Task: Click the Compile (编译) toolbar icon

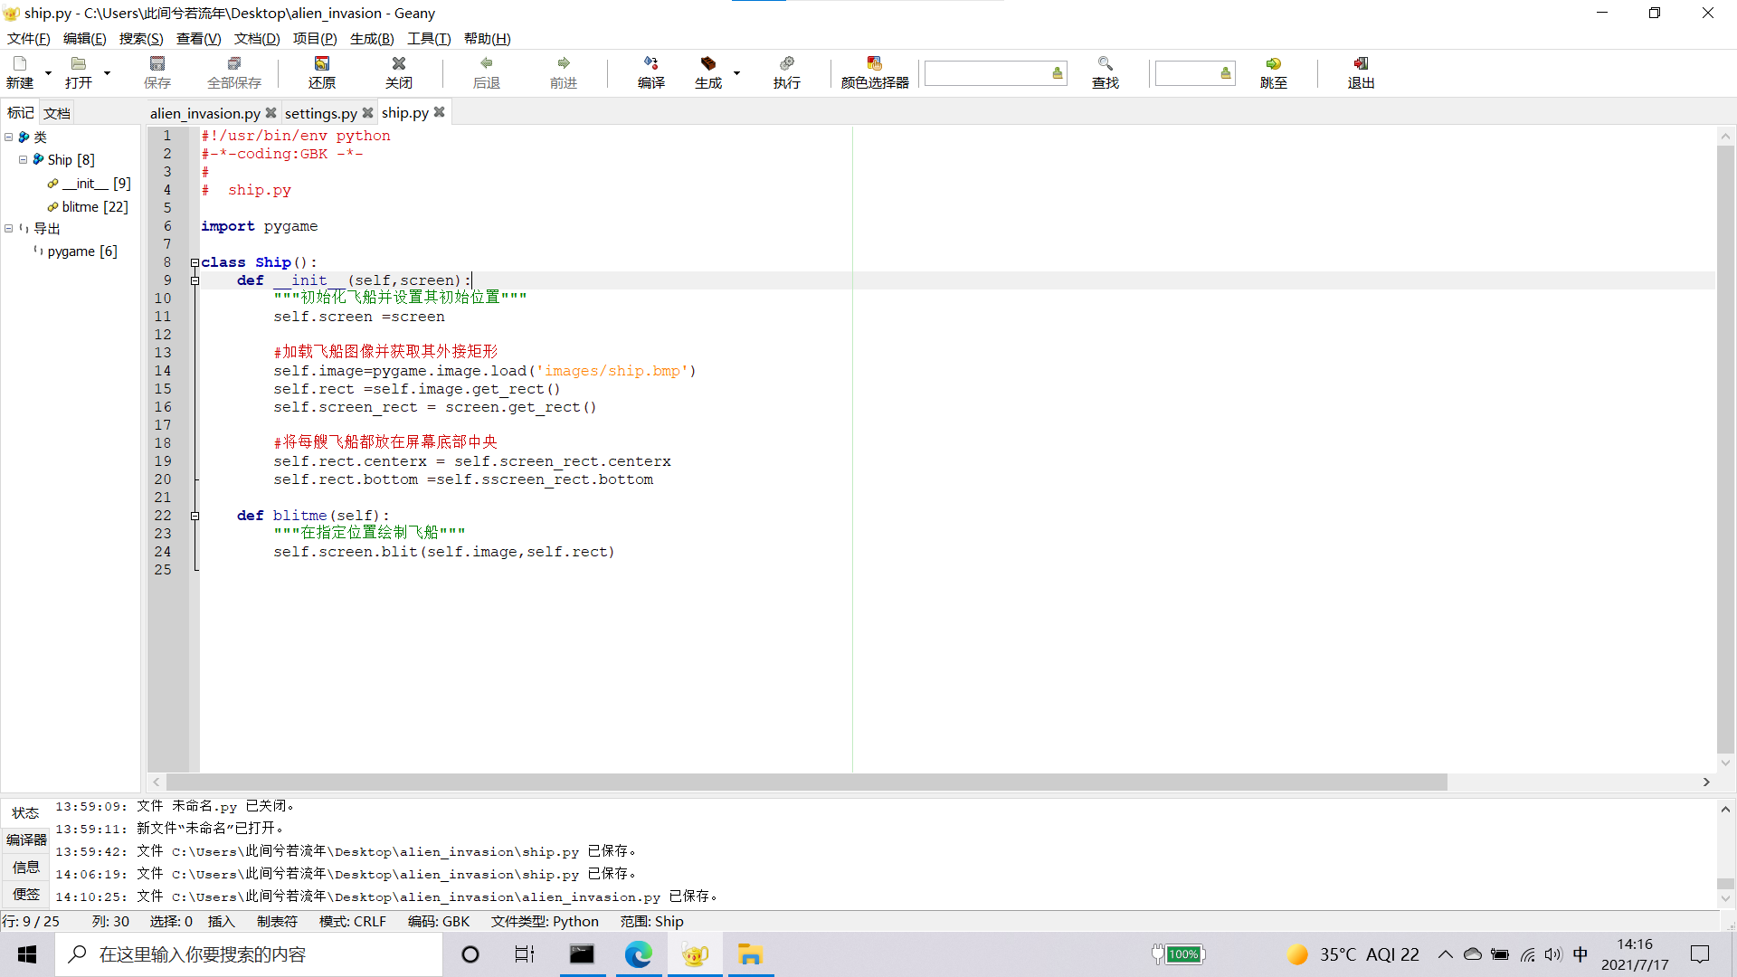Action: click(650, 63)
